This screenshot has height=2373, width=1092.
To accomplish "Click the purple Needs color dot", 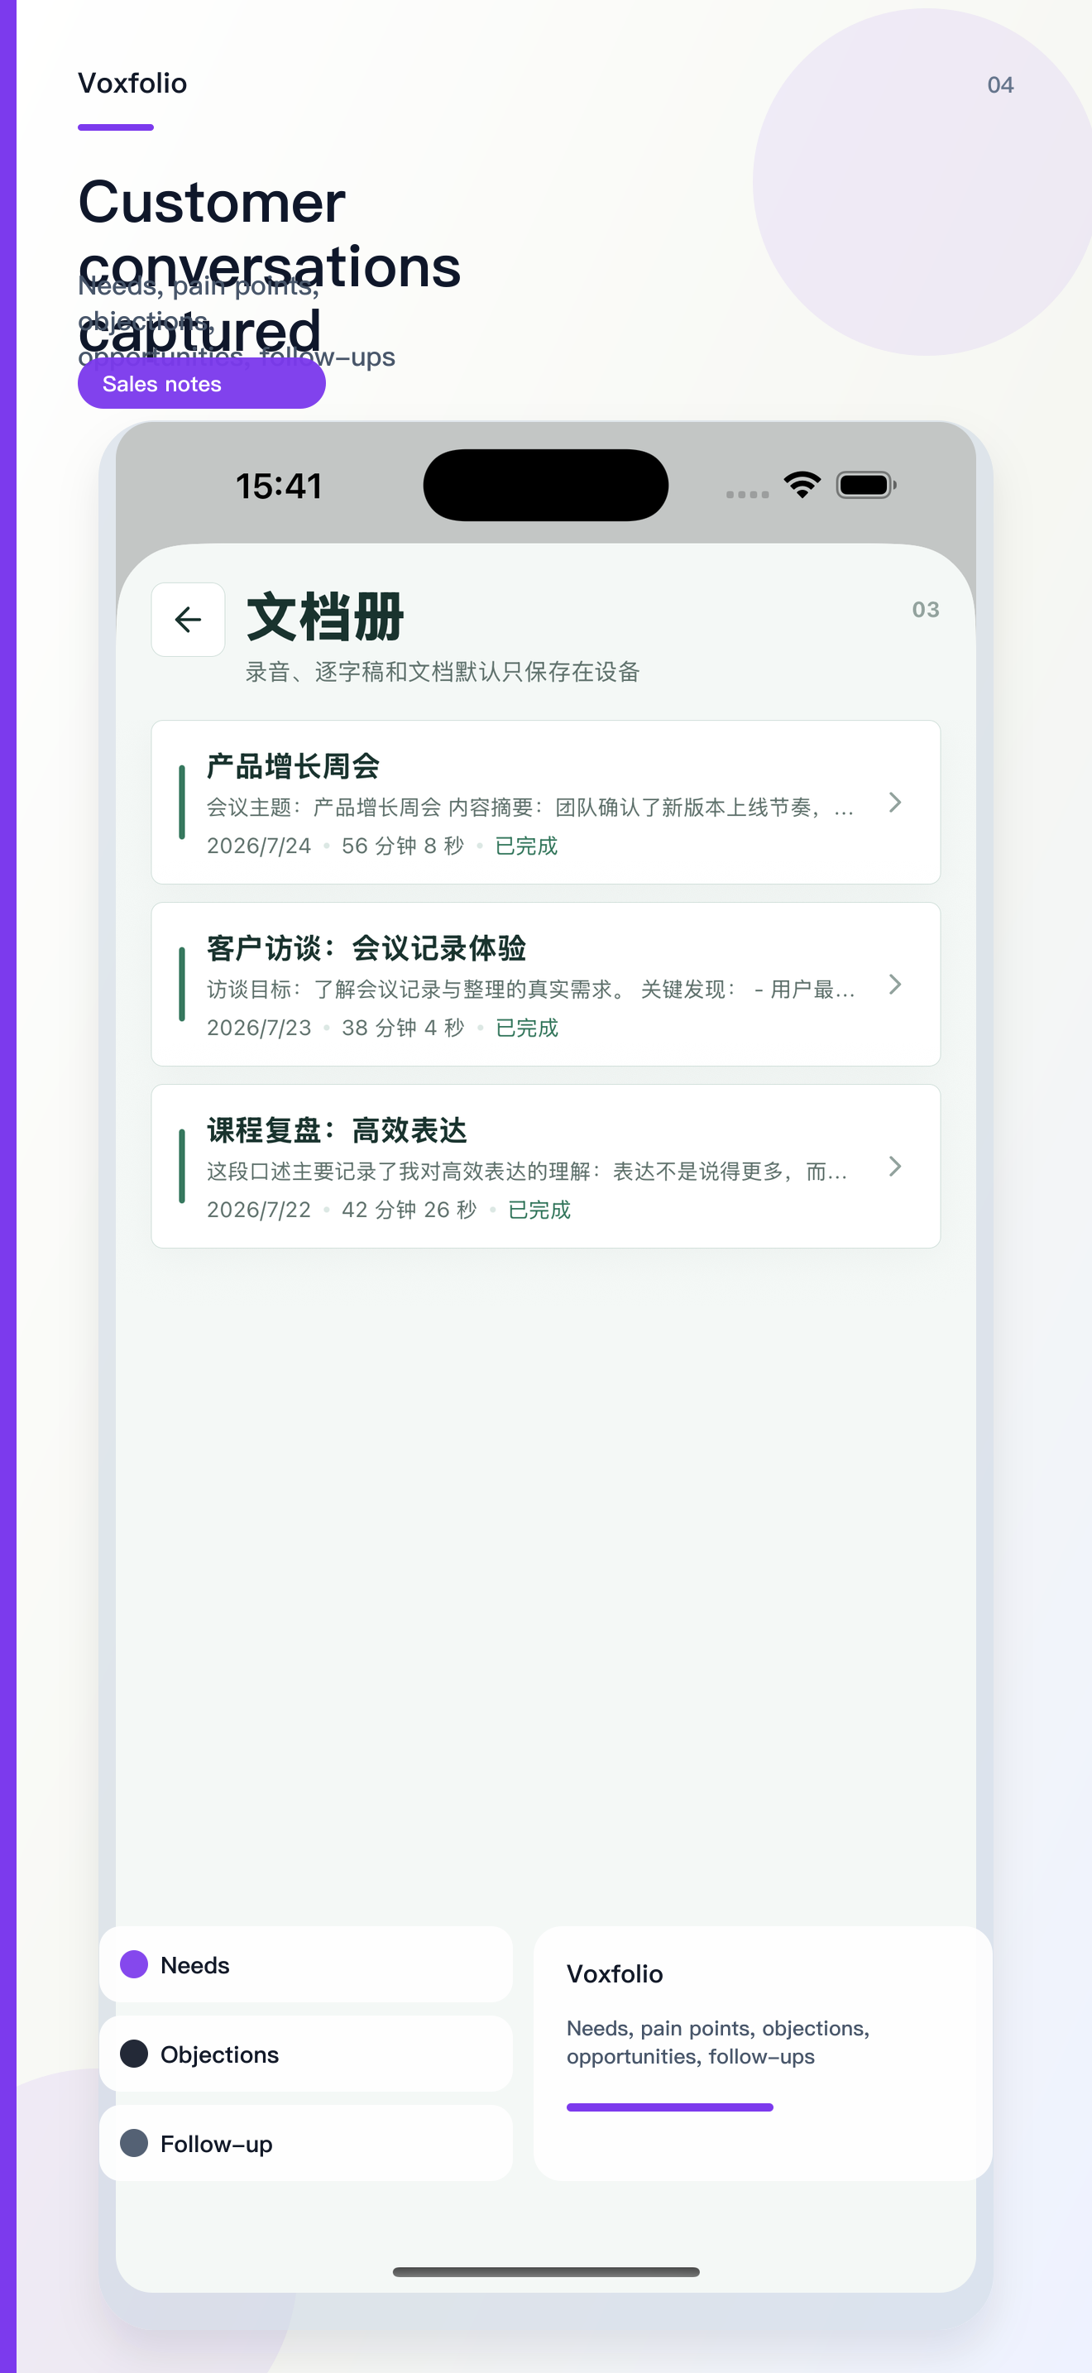I will coord(134,1965).
